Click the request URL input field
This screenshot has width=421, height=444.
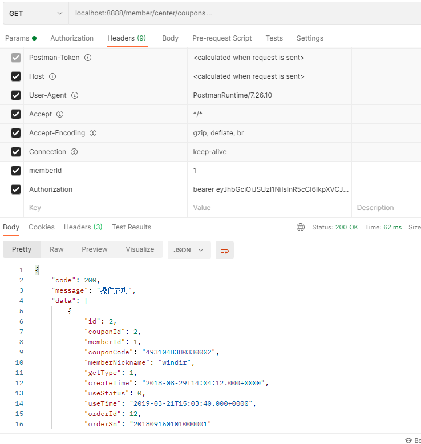pyautogui.click(x=245, y=13)
